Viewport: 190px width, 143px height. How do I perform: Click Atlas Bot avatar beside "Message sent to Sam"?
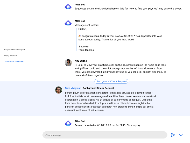(x=68, y=23)
